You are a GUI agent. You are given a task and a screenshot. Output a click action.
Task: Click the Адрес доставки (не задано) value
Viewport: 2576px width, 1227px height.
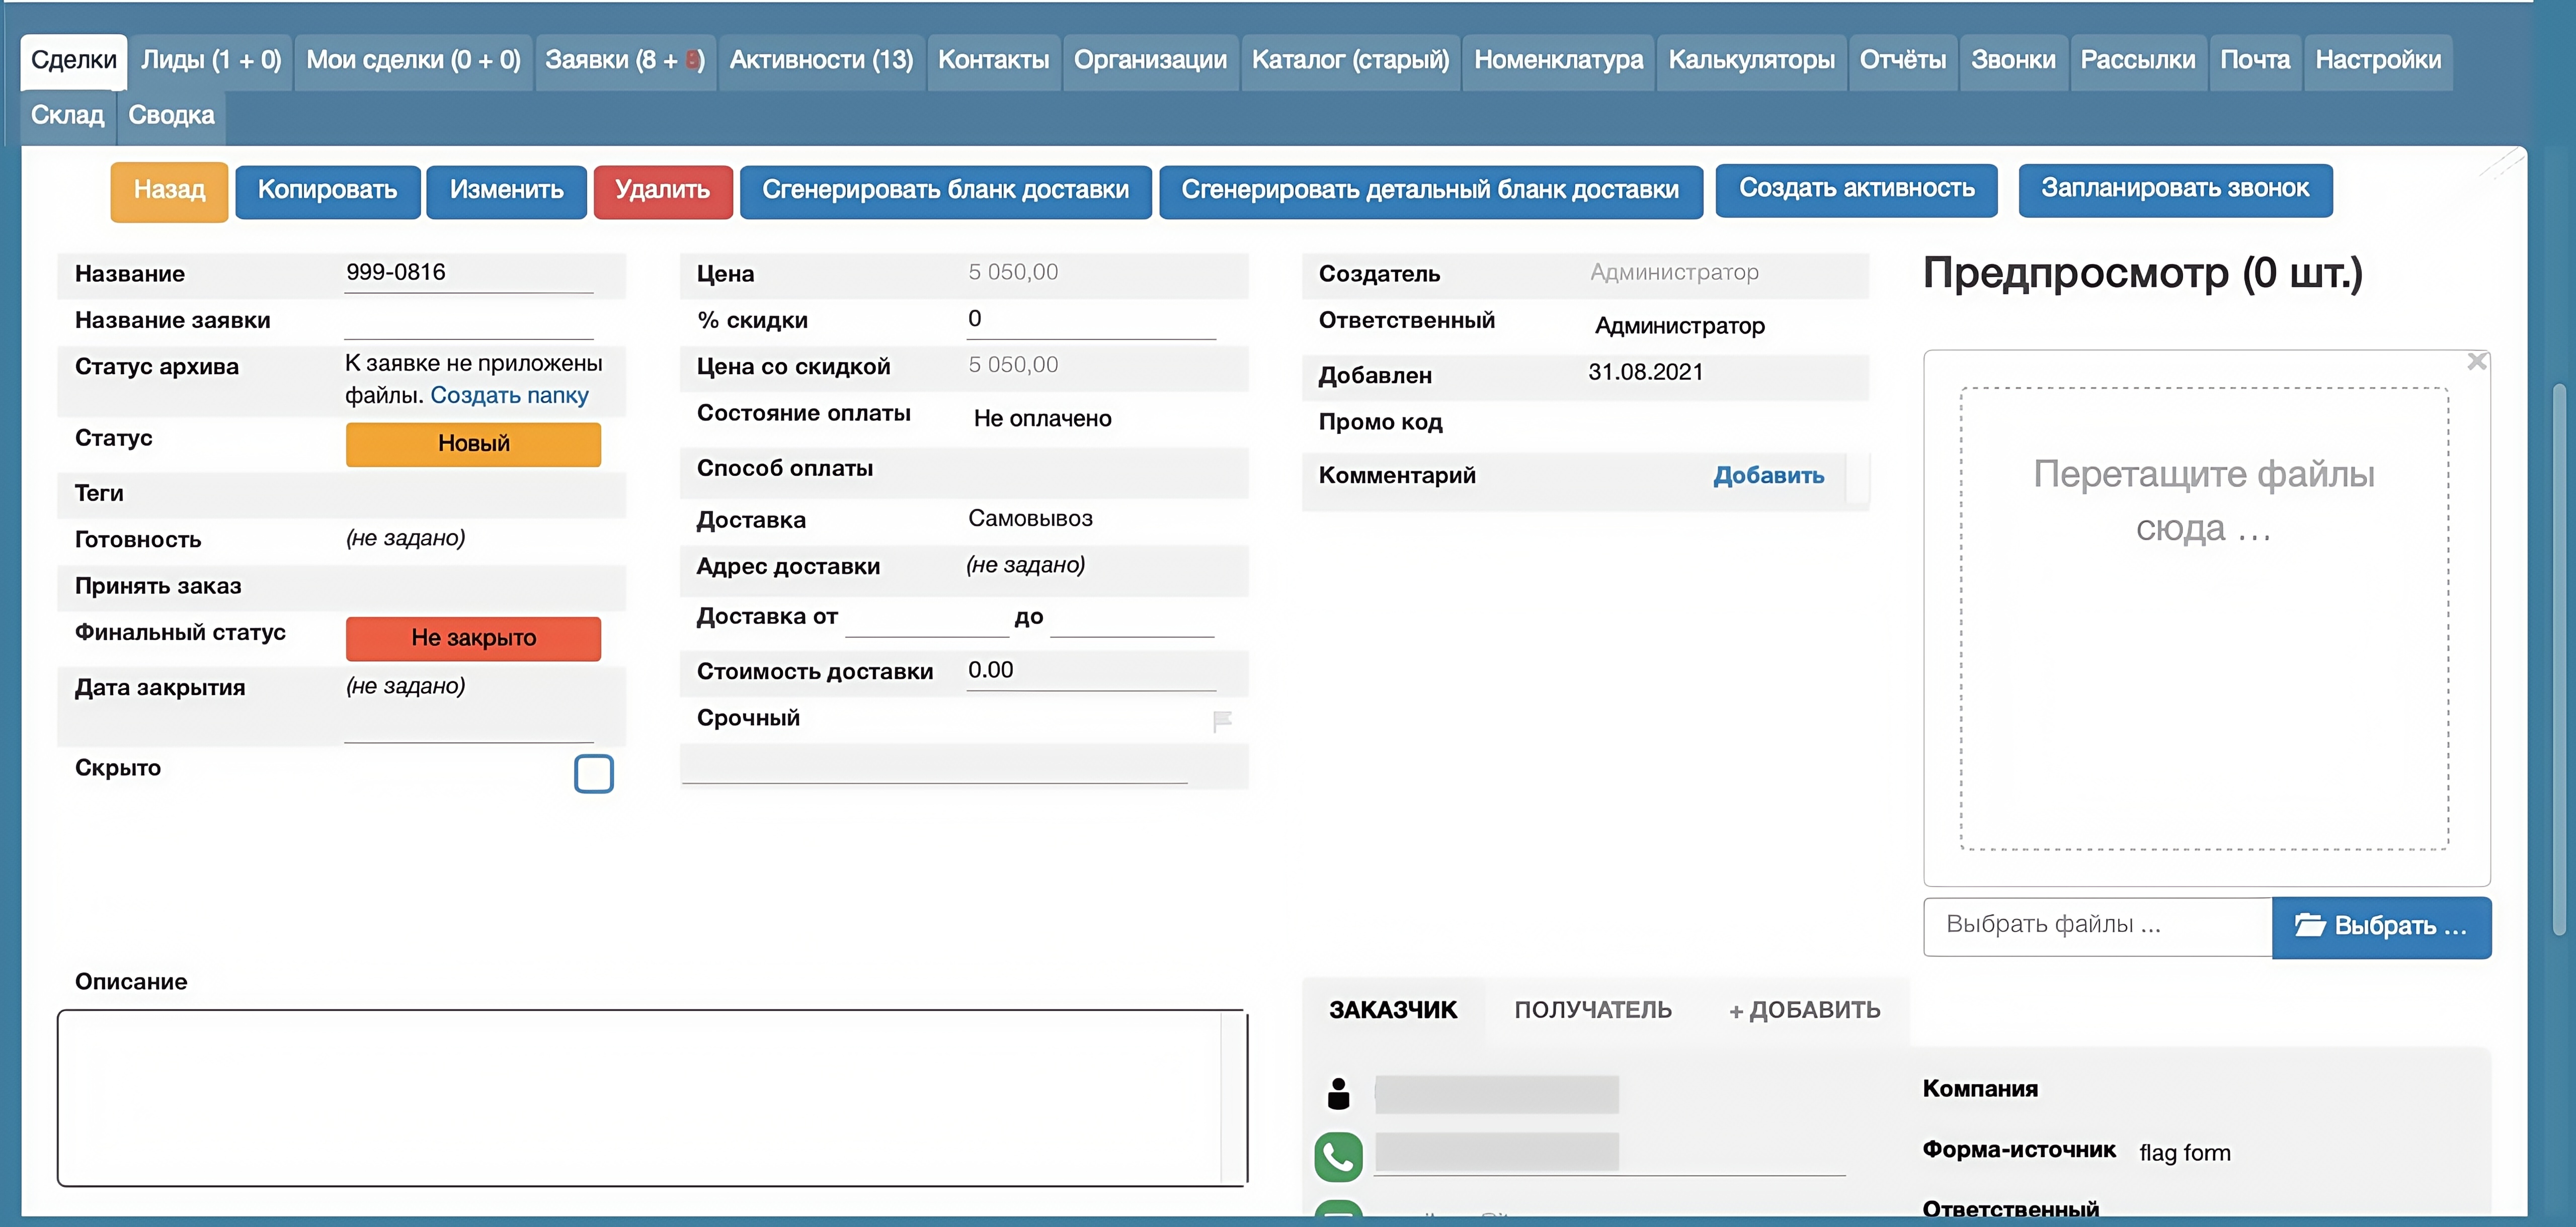(1025, 566)
